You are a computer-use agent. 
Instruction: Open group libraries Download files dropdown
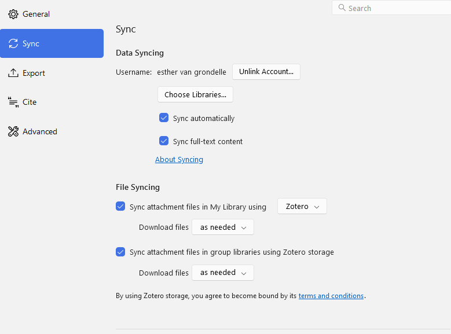223,273
